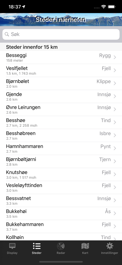The image size is (122, 265).
Task: Switch to the Radar tab label
Action: (x=61, y=253)
